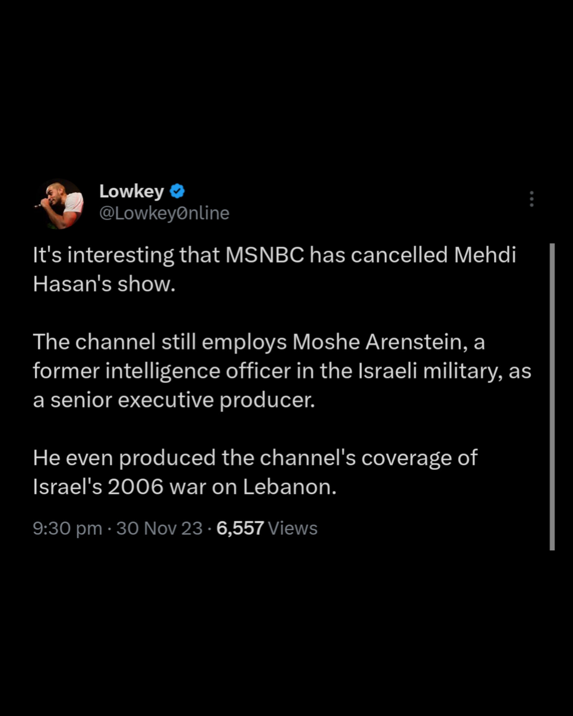
Task: Click the 6,557 view count number
Action: tap(240, 528)
